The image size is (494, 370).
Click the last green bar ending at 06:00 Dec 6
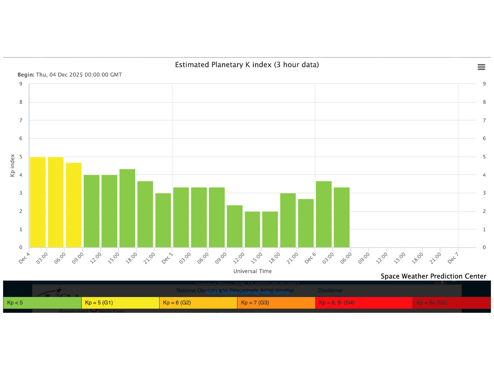(x=341, y=217)
